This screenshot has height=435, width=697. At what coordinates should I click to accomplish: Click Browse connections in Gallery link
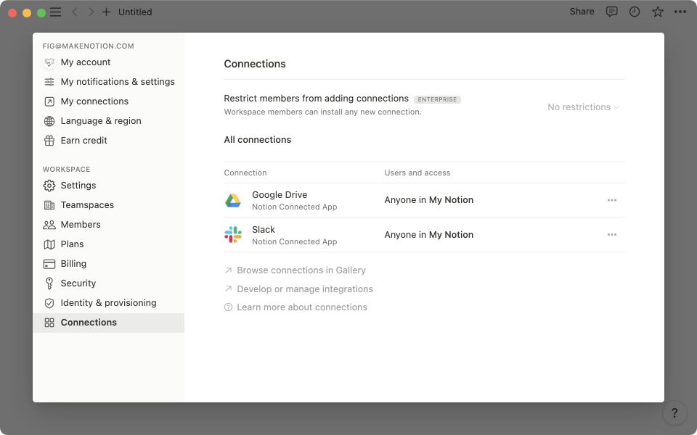pyautogui.click(x=301, y=270)
